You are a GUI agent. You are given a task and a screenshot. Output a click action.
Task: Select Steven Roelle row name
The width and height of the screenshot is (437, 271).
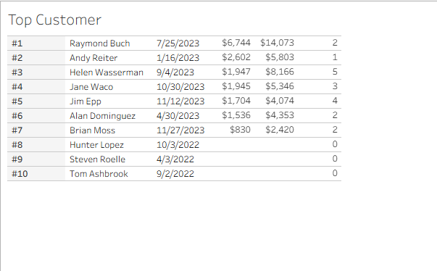(x=98, y=159)
